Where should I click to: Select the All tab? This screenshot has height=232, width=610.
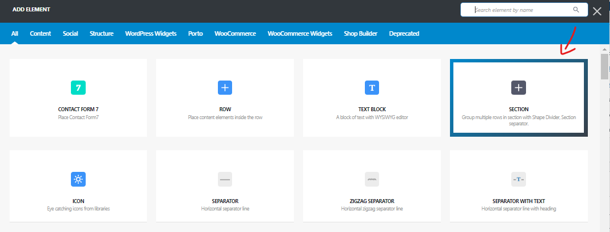point(15,33)
